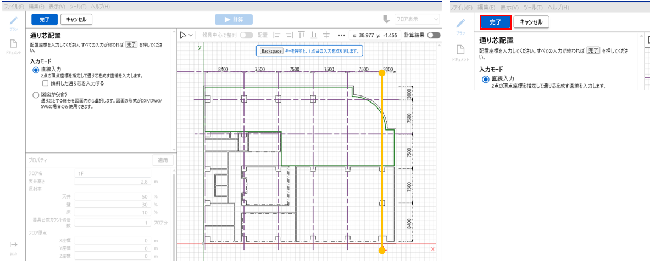
Task: Click the align centers icon
Action: tap(326, 35)
